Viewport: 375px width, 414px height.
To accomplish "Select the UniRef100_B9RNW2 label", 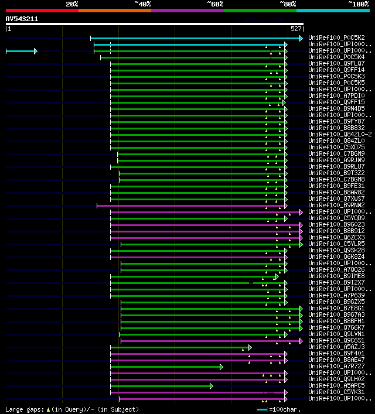I will point(336,205).
